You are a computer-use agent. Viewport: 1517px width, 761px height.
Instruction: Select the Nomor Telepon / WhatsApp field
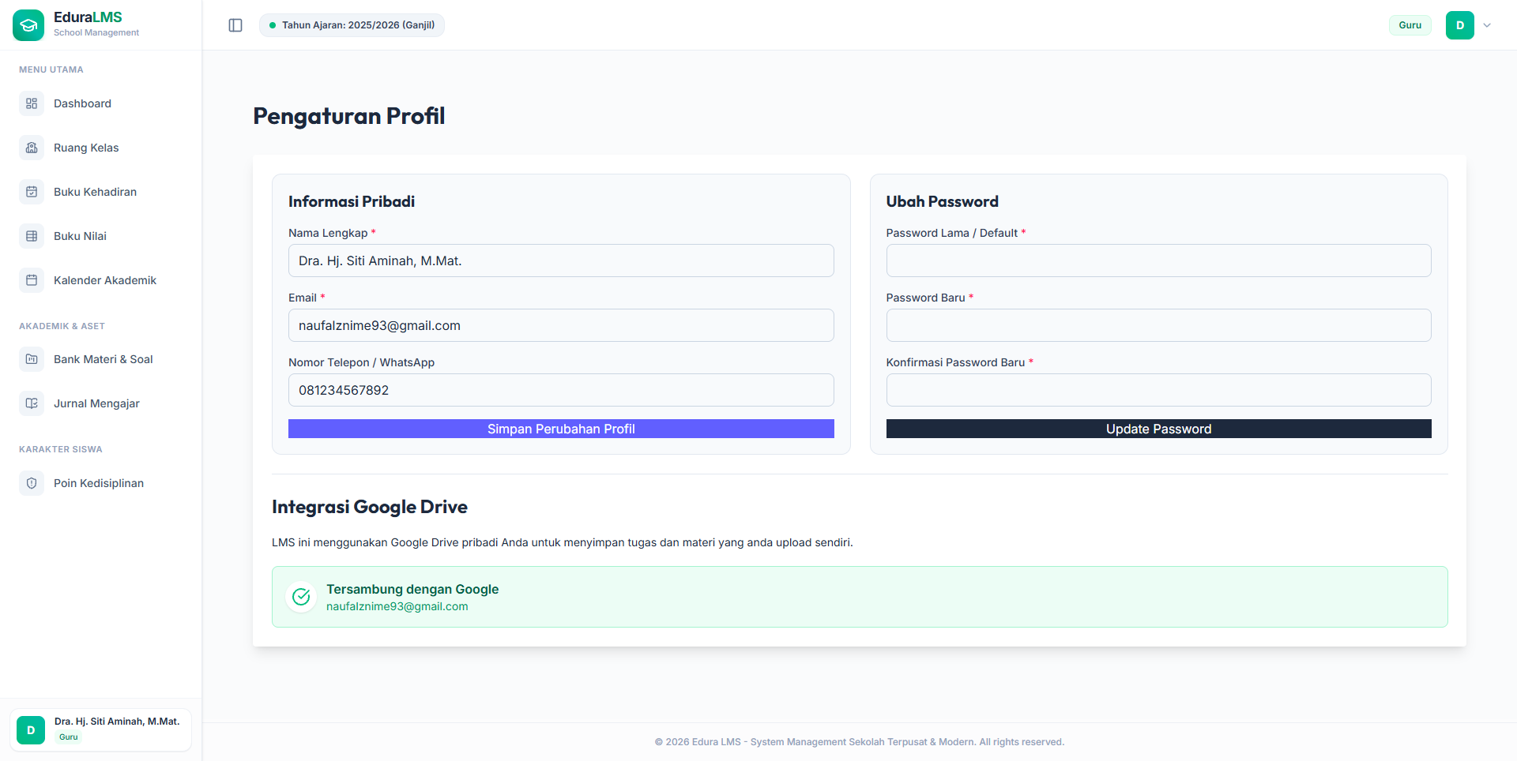click(561, 390)
